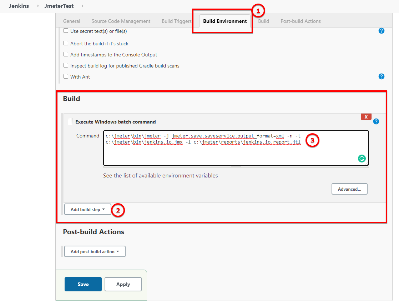The width and height of the screenshot is (399, 306).
Task: Select the Build Triggers tab
Action: [176, 21]
